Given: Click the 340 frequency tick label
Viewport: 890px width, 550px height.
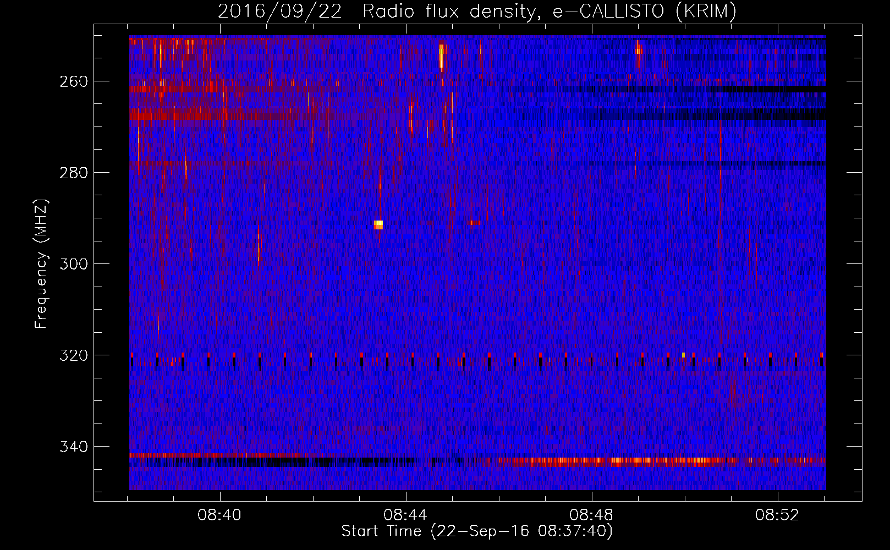Looking at the screenshot, I should pos(73,447).
